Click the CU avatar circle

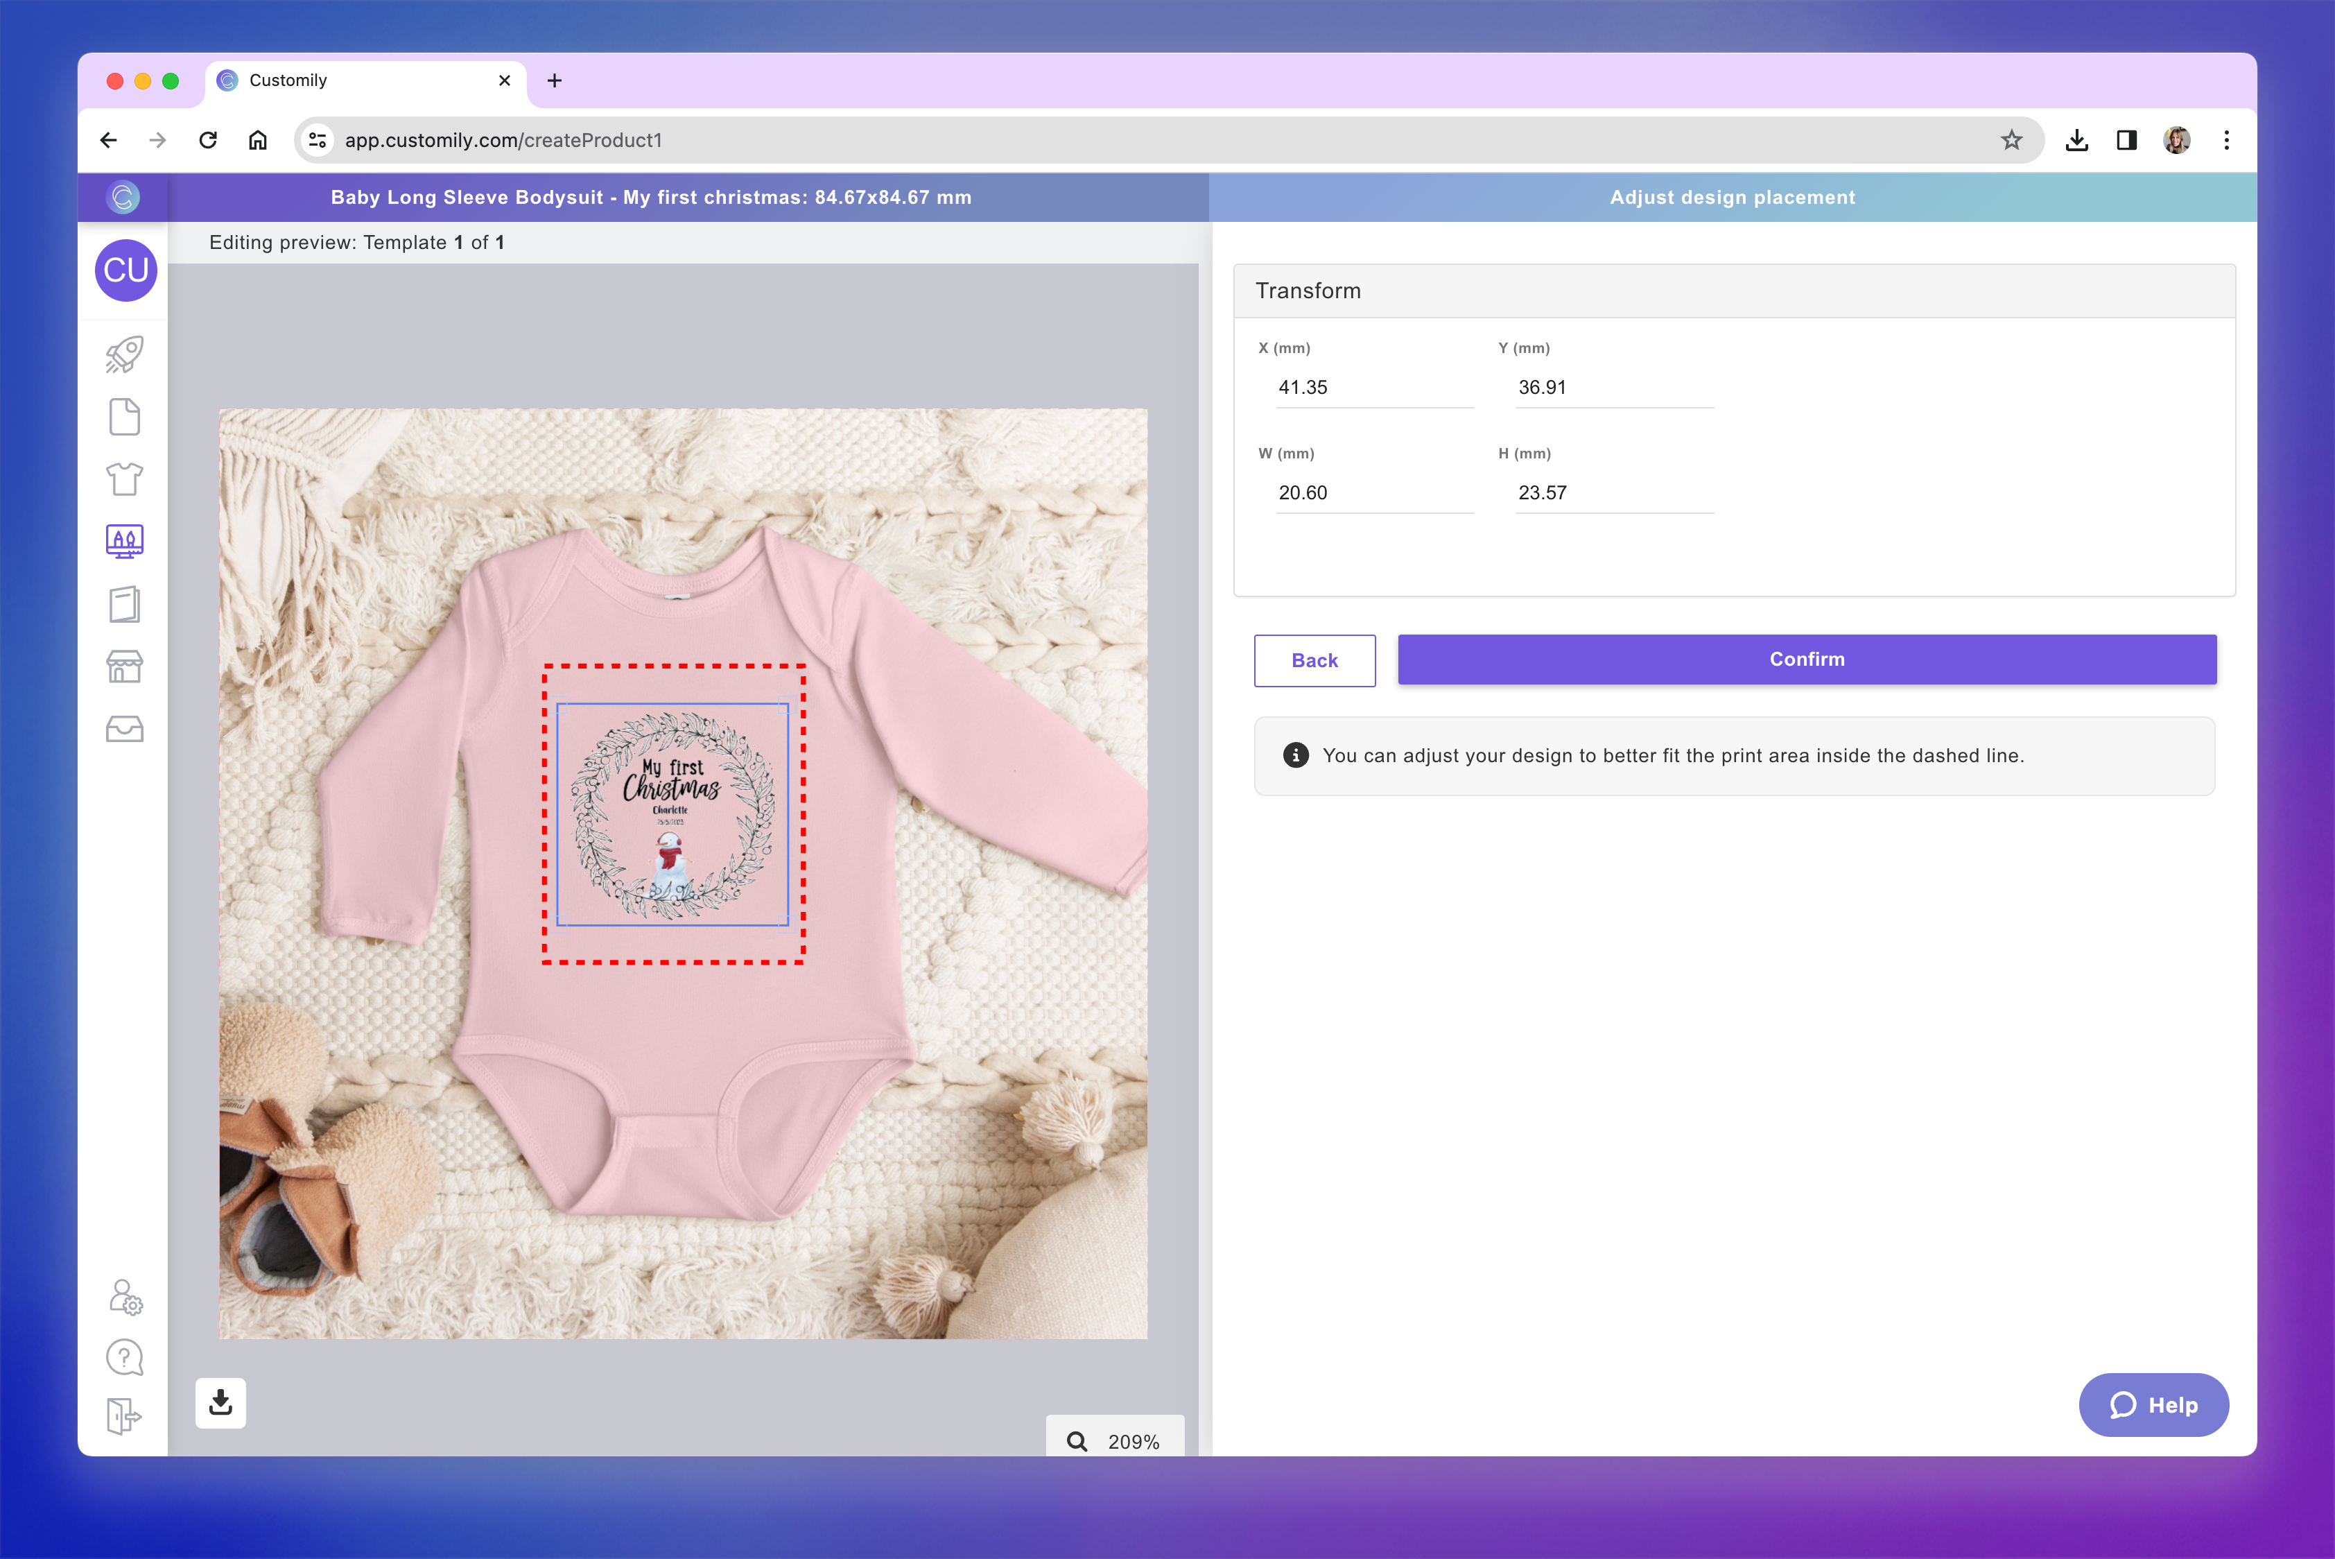click(125, 270)
